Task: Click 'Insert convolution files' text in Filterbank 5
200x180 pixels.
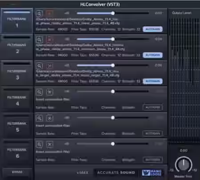Action: coord(53,125)
